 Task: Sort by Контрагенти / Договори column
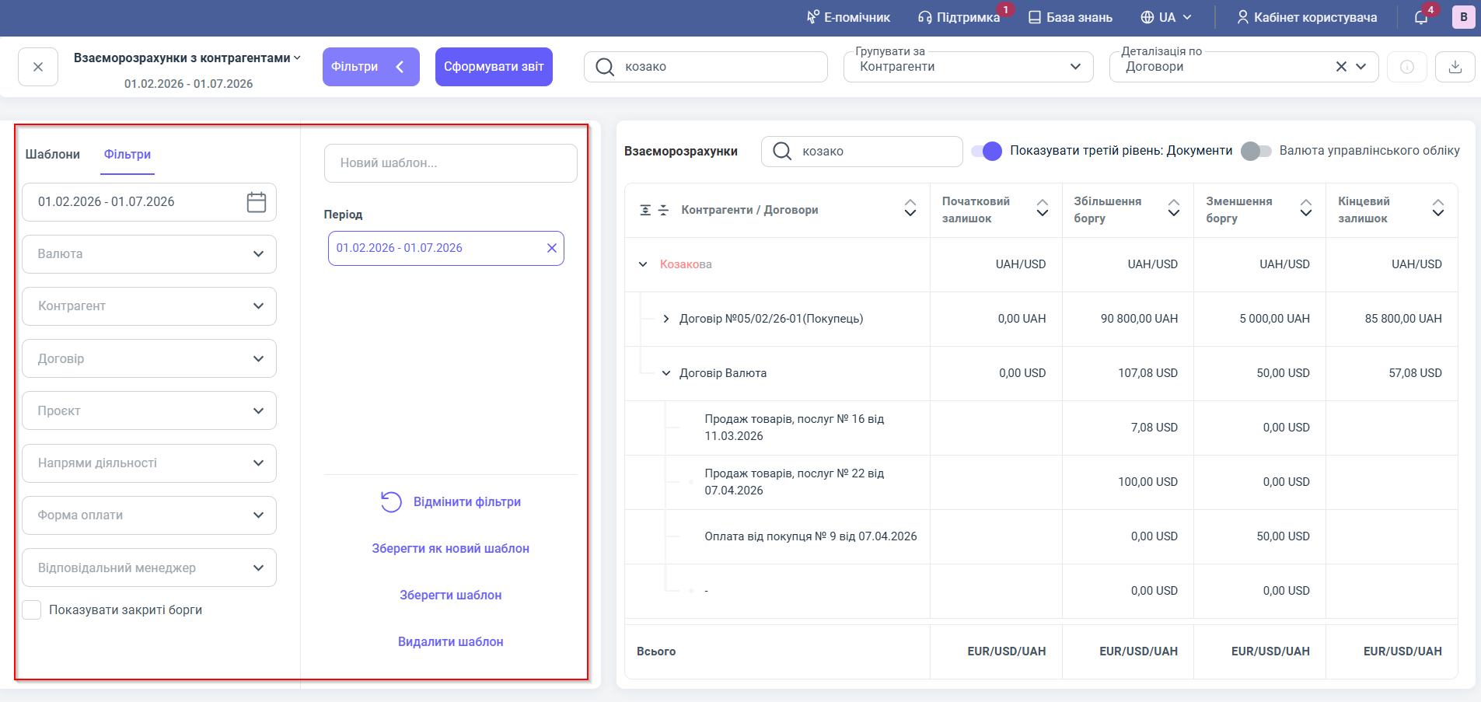(910, 208)
